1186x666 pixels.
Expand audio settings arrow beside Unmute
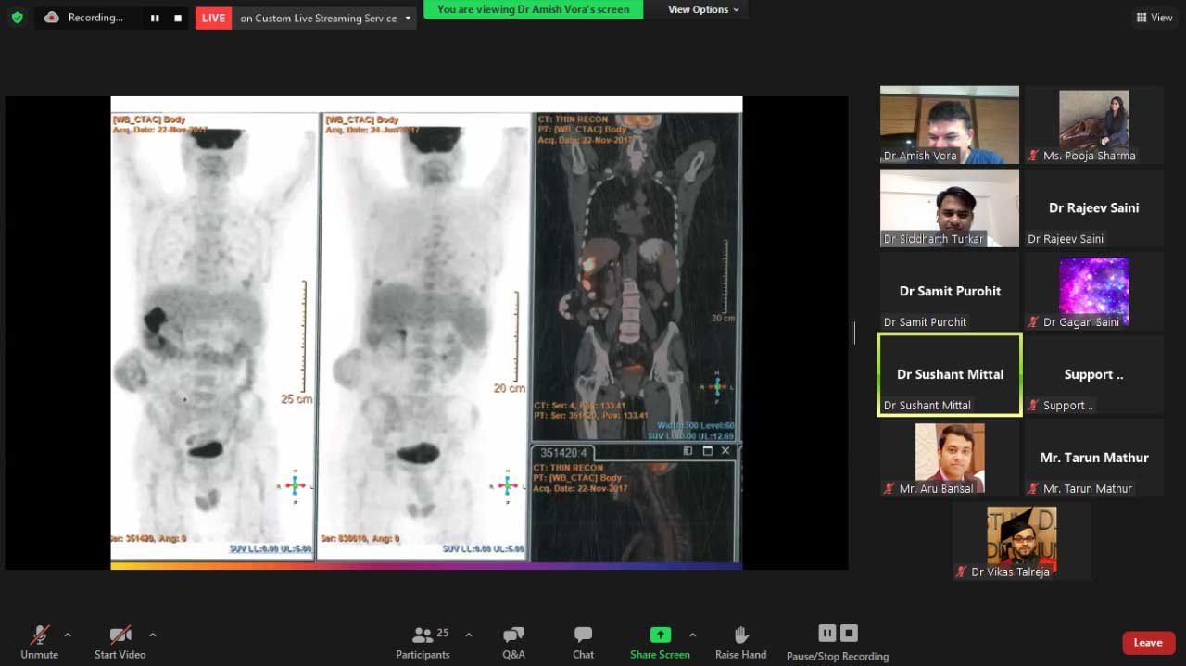point(68,635)
